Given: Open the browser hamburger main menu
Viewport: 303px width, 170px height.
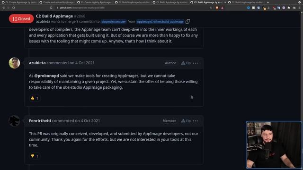Looking at the screenshot, I should tap(299, 8).
